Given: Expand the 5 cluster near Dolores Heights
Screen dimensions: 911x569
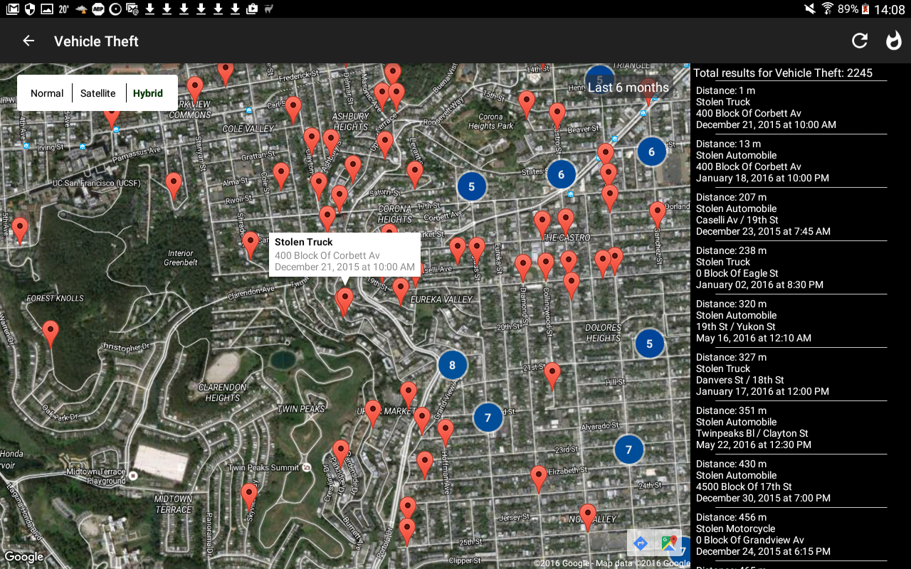Looking at the screenshot, I should point(649,344).
